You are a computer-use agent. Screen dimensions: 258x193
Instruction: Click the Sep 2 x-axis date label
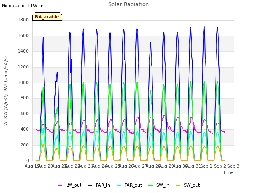coord(220,166)
